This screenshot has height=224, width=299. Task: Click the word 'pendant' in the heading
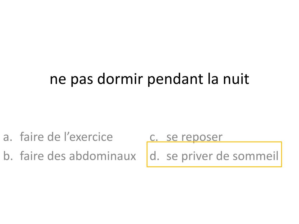pos(175,79)
